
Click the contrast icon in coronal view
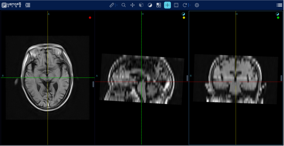278,14
